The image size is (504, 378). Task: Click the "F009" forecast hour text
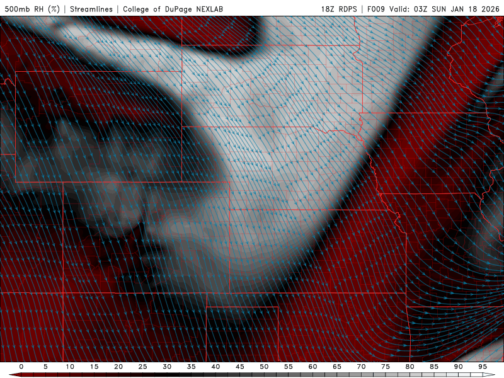coord(376,9)
